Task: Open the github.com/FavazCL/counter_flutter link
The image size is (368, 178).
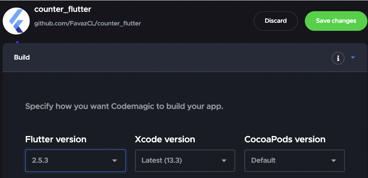Action: (x=88, y=24)
